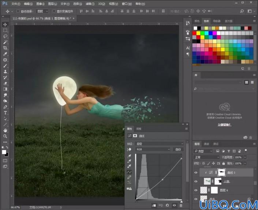258x210 pixels.
Task: Toggle adjustment visibility eye in Properties panel
Action: pos(174,205)
